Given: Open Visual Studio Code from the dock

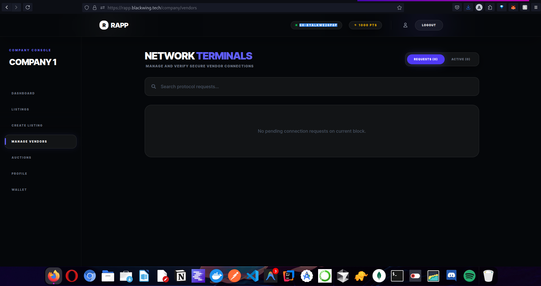Looking at the screenshot, I should (253, 276).
